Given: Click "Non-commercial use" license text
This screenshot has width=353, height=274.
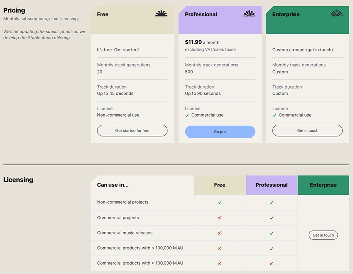Looking at the screenshot, I should point(118,115).
